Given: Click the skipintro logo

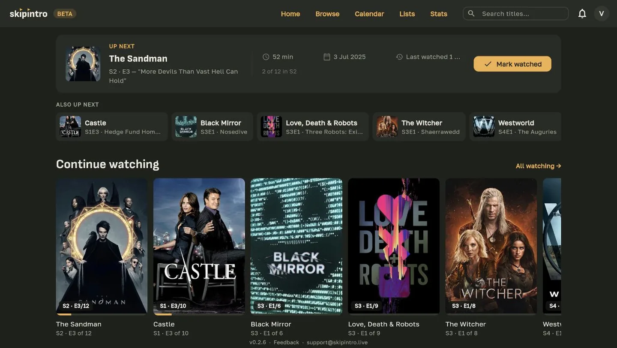Looking at the screenshot, I should (x=29, y=13).
